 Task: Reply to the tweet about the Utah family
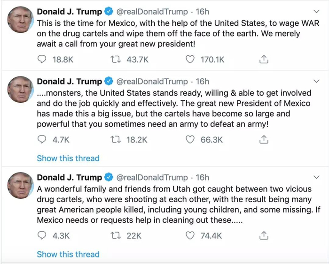(42, 236)
